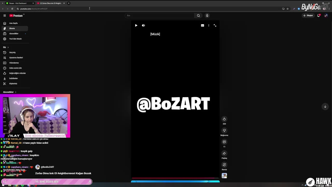Click the install app icon in address bar
332x187 pixels.
pyautogui.click(x=283, y=9)
